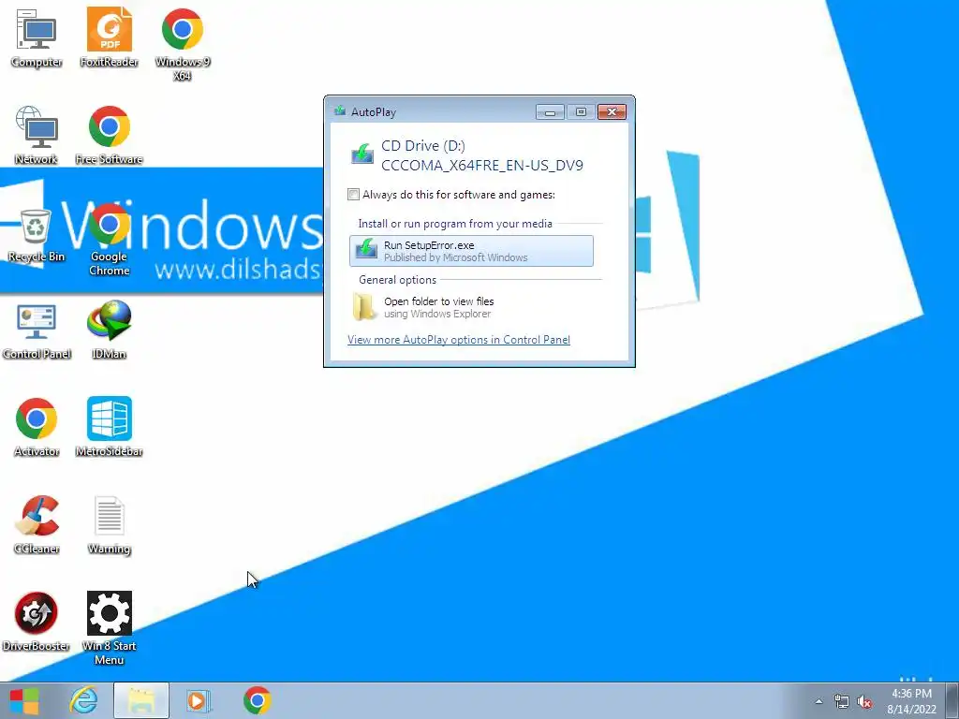Select the Windows 9 X64 desktop shortcut
Image resolution: width=959 pixels, height=719 pixels.
click(183, 45)
